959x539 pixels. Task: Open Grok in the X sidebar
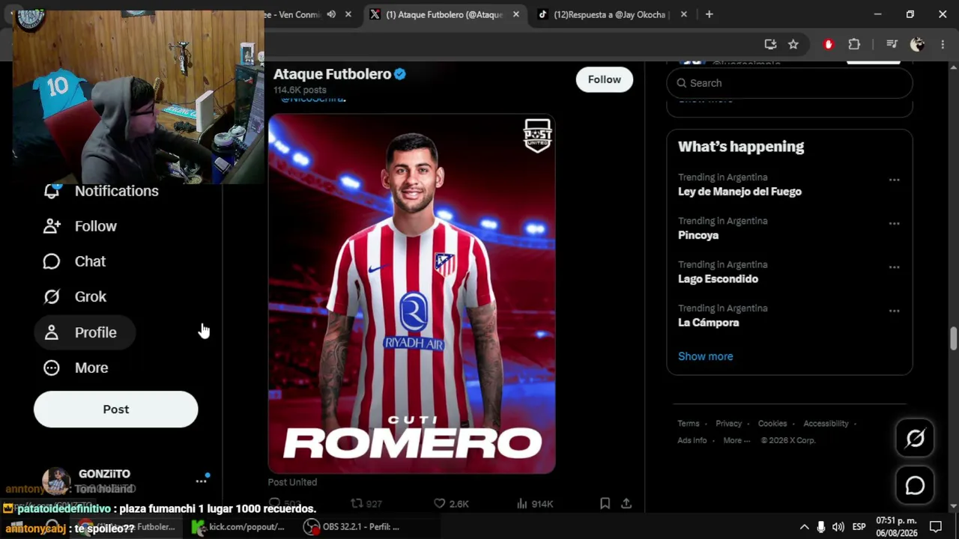75,296
